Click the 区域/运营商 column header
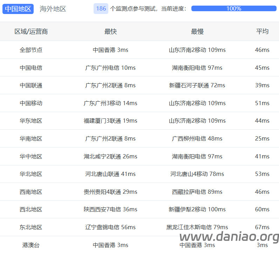Image resolution: width=279 pixels, height=253 pixels. click(31, 32)
